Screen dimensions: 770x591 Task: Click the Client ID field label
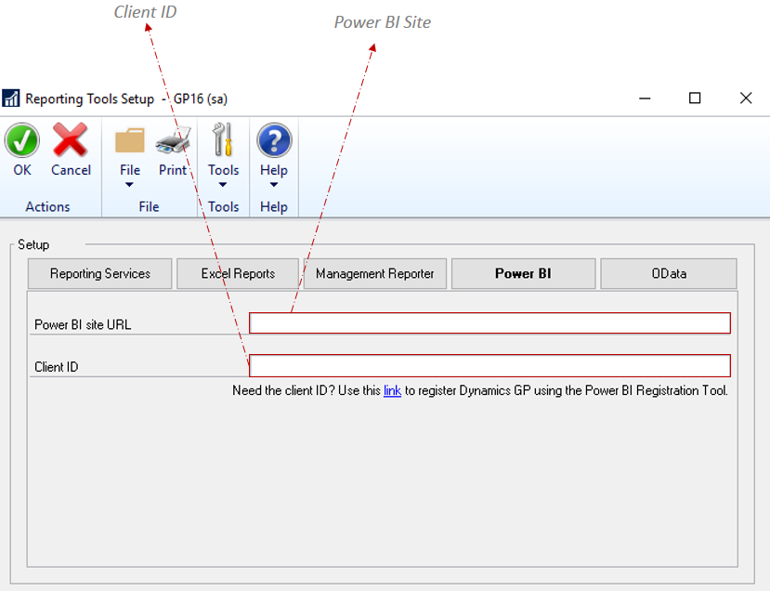point(57,367)
